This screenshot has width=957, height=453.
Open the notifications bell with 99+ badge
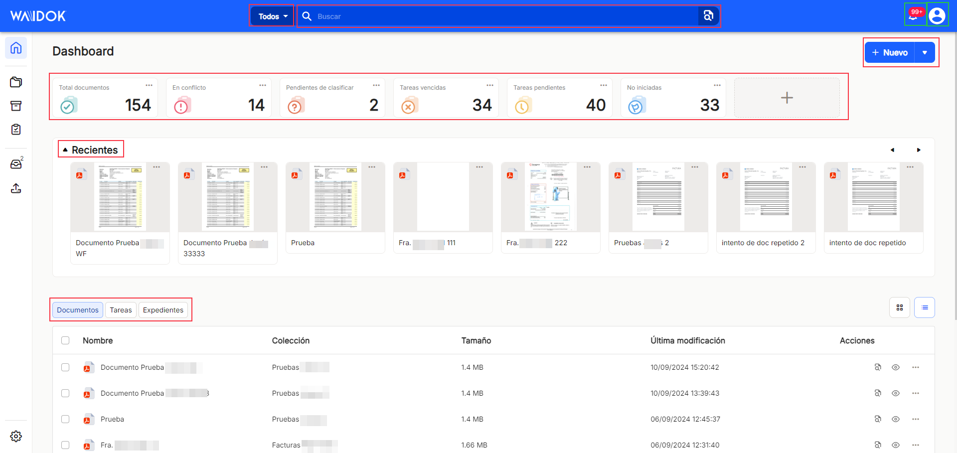914,15
